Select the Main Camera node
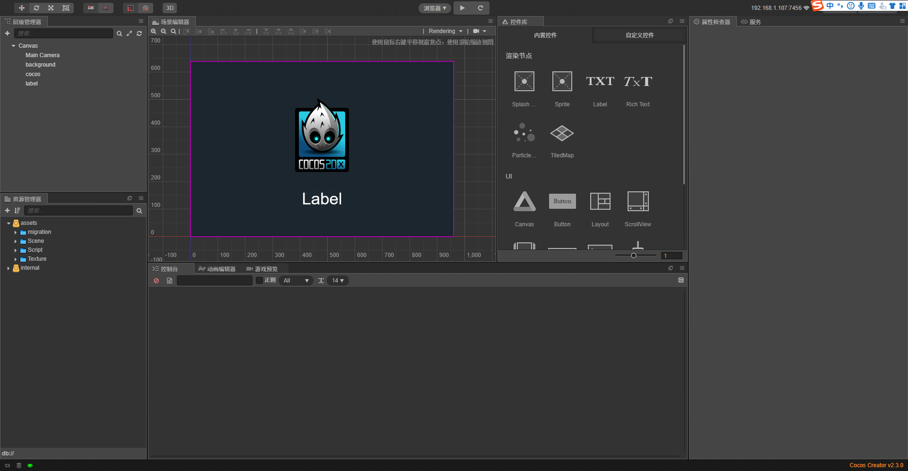The image size is (908, 471). [43, 55]
